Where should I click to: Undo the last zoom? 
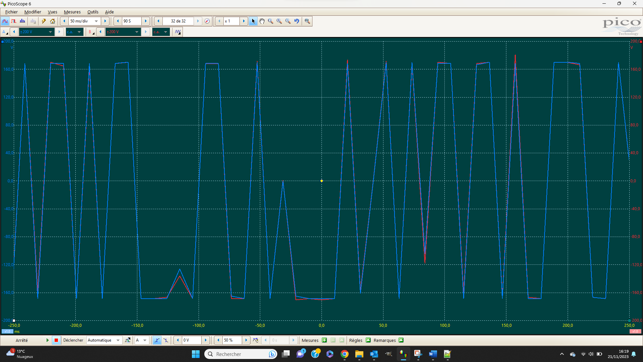[297, 21]
